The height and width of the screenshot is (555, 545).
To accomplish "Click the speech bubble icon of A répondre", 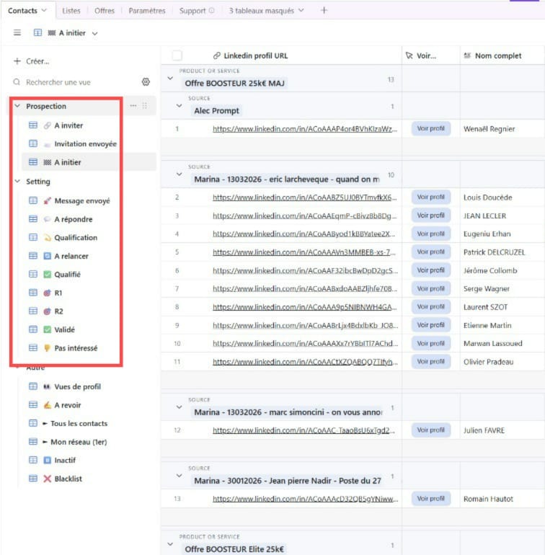I will [x=47, y=219].
